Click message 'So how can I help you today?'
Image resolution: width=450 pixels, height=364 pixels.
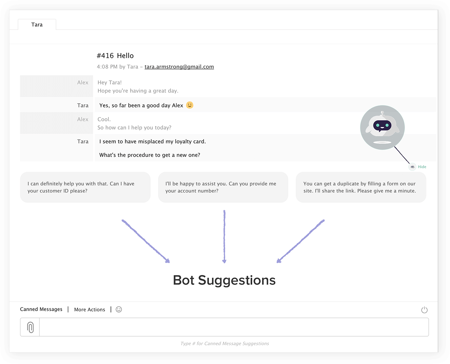(x=134, y=127)
